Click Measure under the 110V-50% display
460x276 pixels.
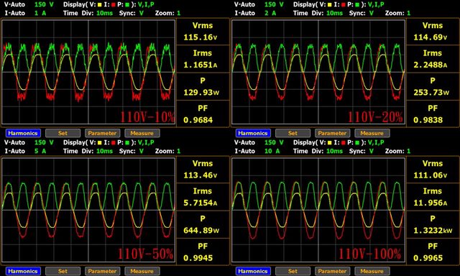click(142, 271)
